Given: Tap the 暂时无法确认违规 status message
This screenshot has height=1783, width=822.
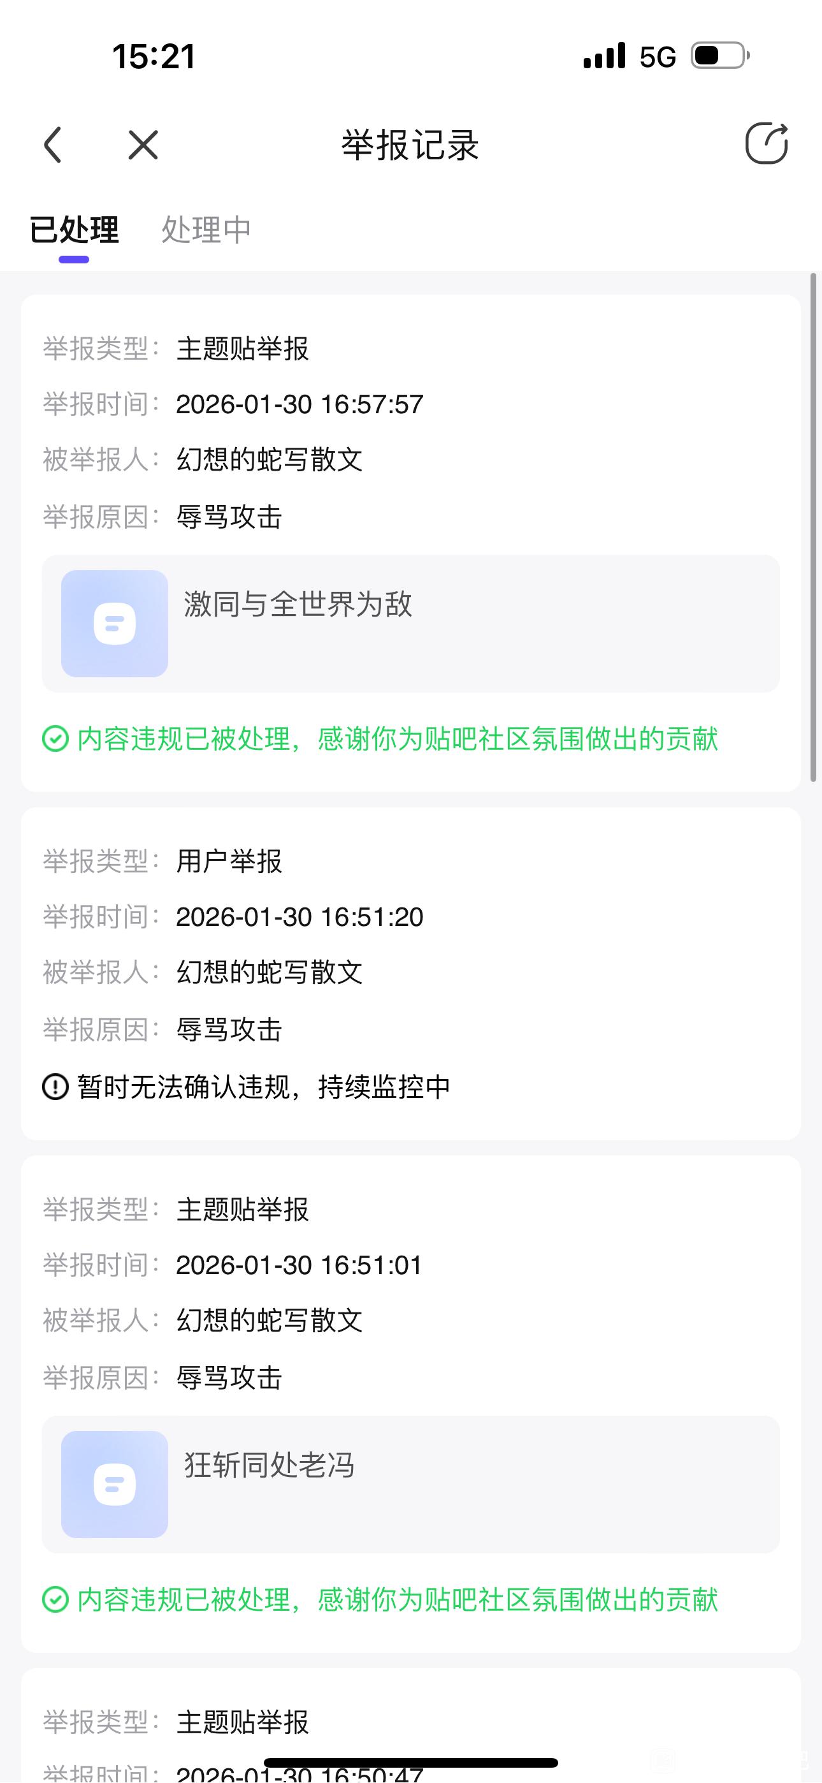Looking at the screenshot, I should (264, 1087).
